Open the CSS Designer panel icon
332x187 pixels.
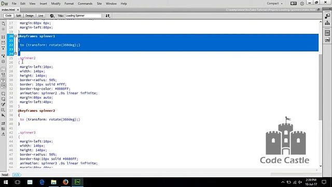point(327,33)
